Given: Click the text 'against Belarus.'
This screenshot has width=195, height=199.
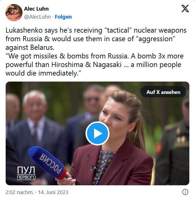Looking at the screenshot, I should tap(30, 48).
